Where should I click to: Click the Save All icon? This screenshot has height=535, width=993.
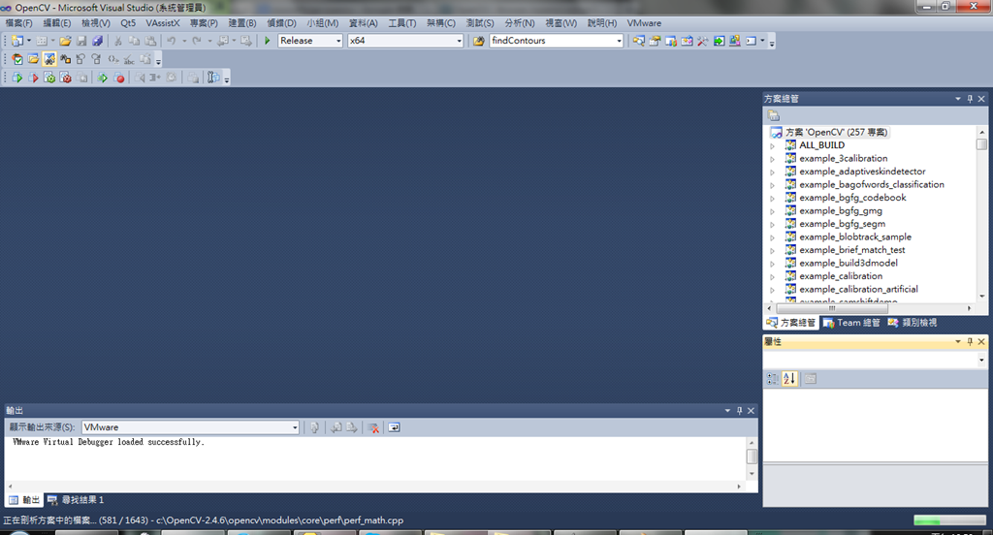[98, 41]
